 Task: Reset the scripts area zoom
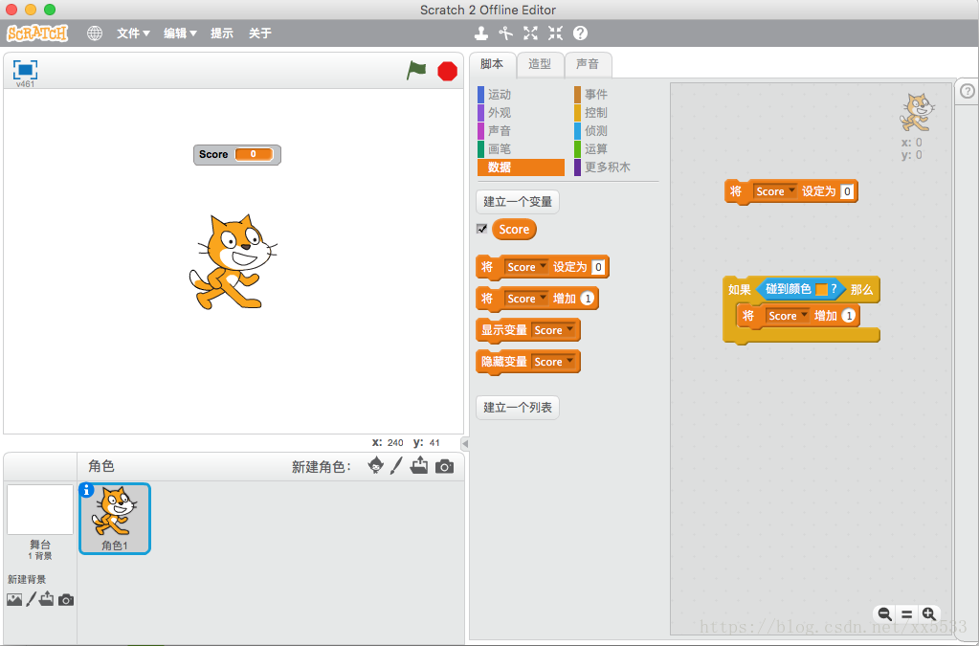906,614
